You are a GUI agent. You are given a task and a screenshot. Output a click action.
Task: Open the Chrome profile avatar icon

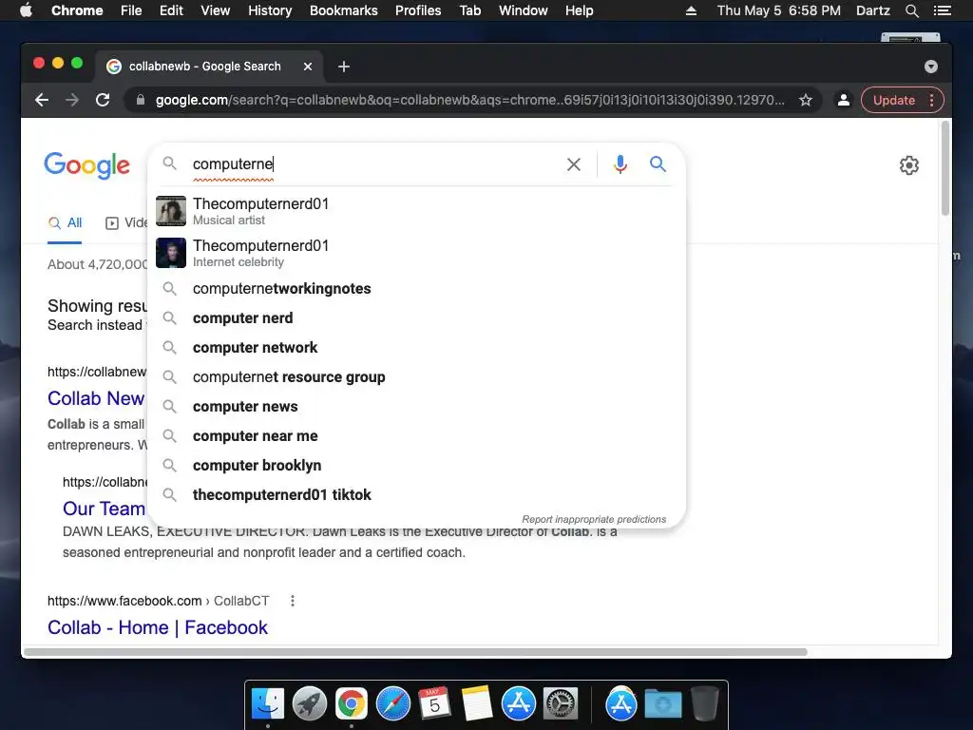pos(844,100)
